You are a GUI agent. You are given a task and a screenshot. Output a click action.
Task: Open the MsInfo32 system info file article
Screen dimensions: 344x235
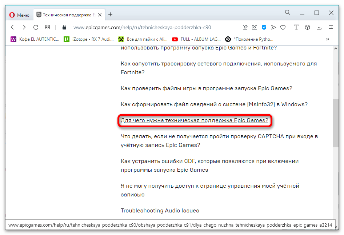click(214, 104)
